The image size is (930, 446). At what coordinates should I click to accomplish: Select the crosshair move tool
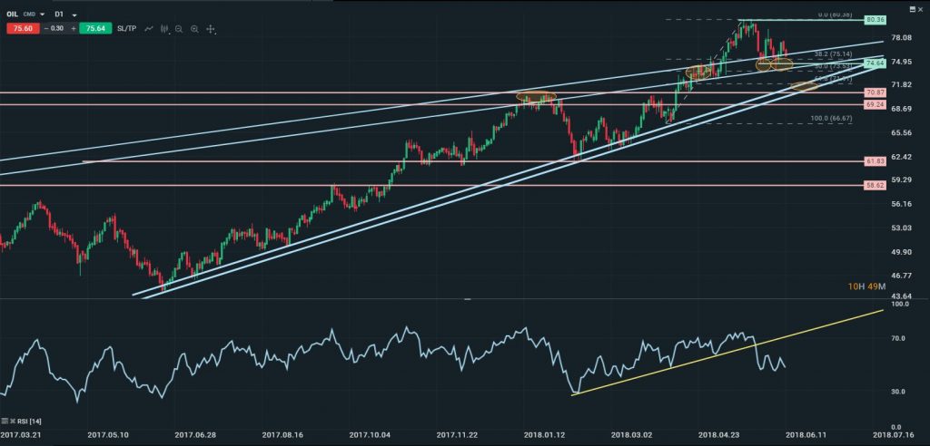point(211,29)
